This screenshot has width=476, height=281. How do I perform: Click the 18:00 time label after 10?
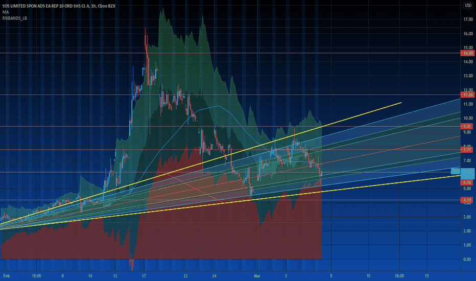coord(399,276)
